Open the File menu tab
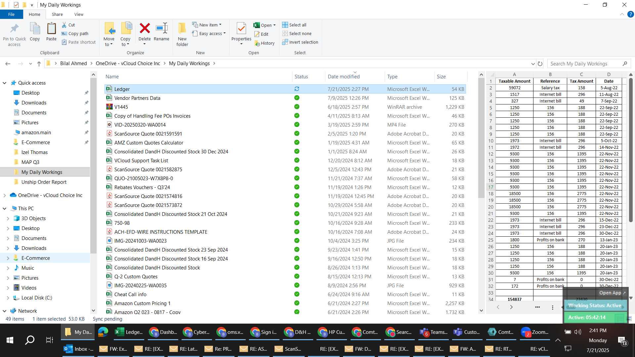The width and height of the screenshot is (635, 357). (x=11, y=14)
